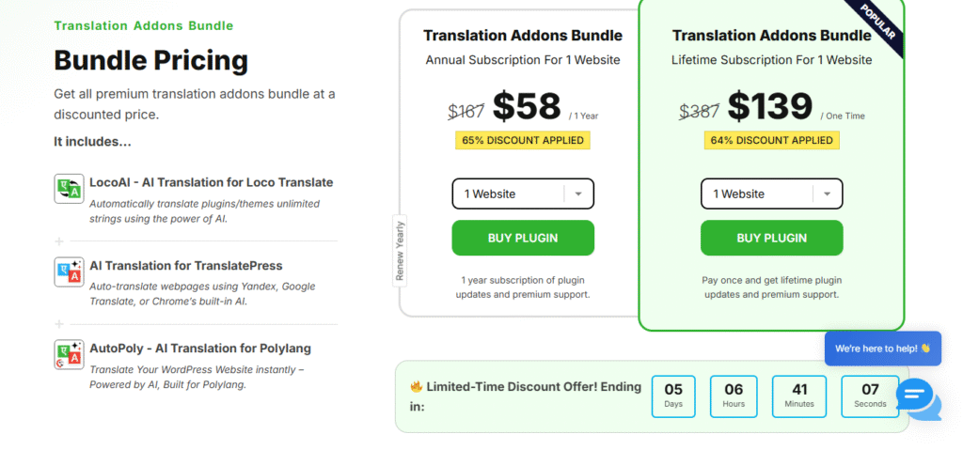Screen dimensions: 963x450
Task: Click the "We're here to help!" chat message
Action: pyautogui.click(x=882, y=349)
